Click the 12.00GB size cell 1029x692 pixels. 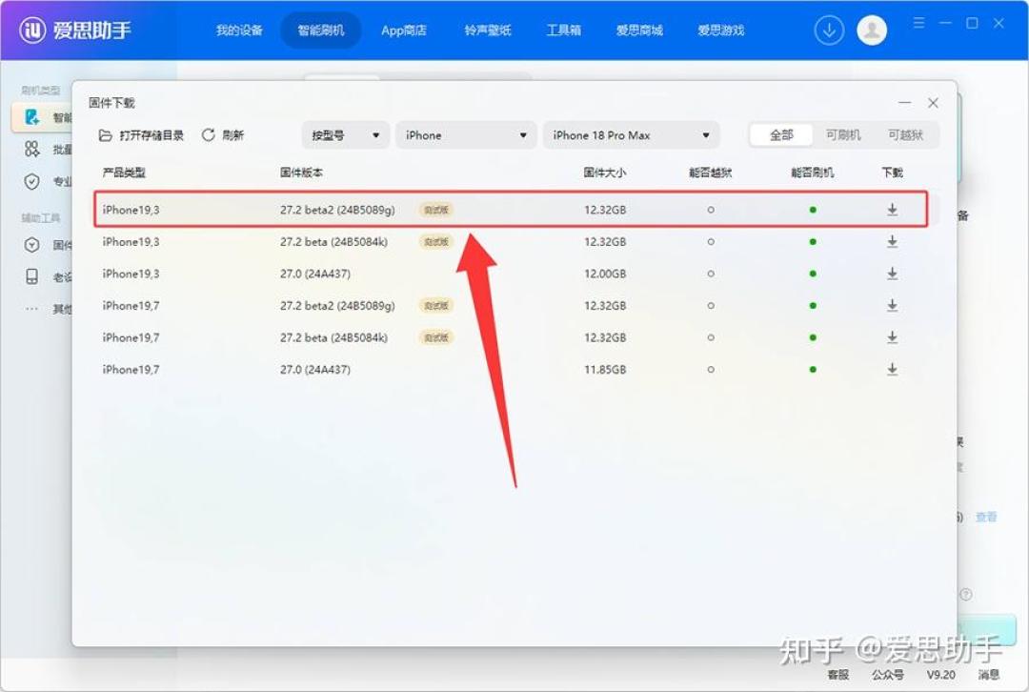coord(605,274)
